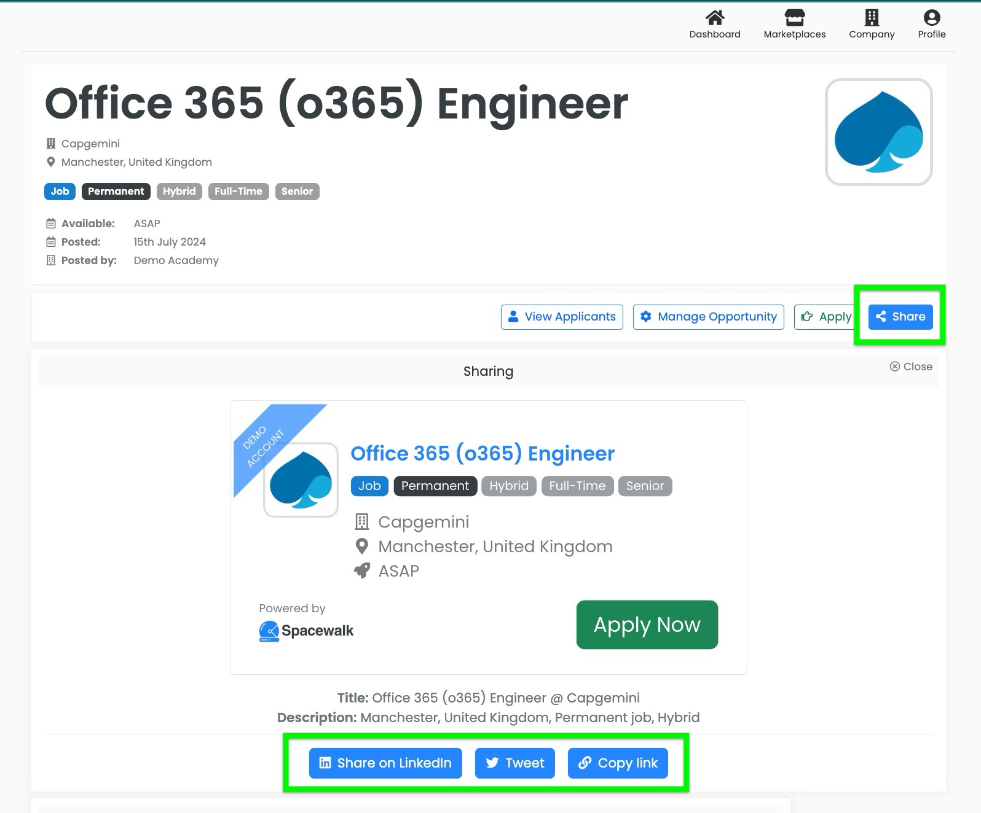Open the blue Office 365 Engineer card title
This screenshot has height=813, width=981.
pos(483,453)
